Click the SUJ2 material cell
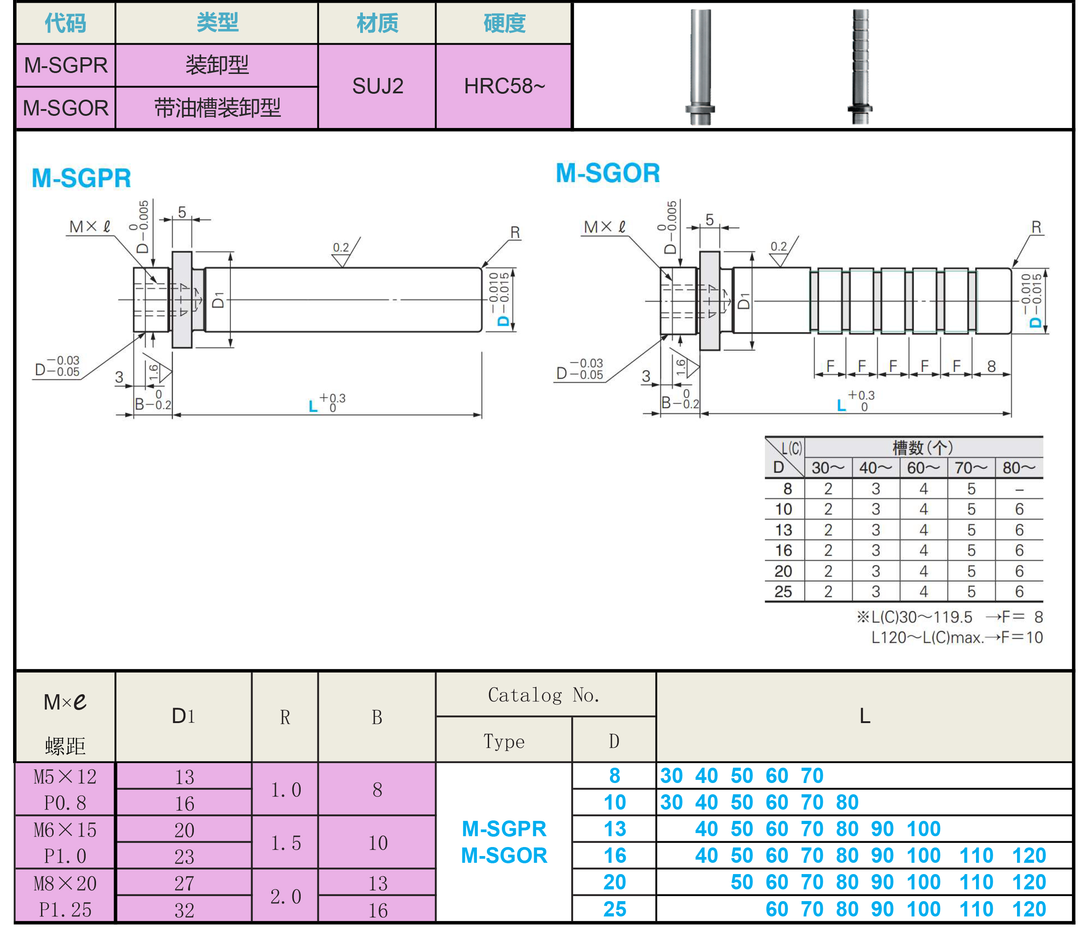Image resolution: width=1086 pixels, height=948 pixels. click(x=377, y=86)
